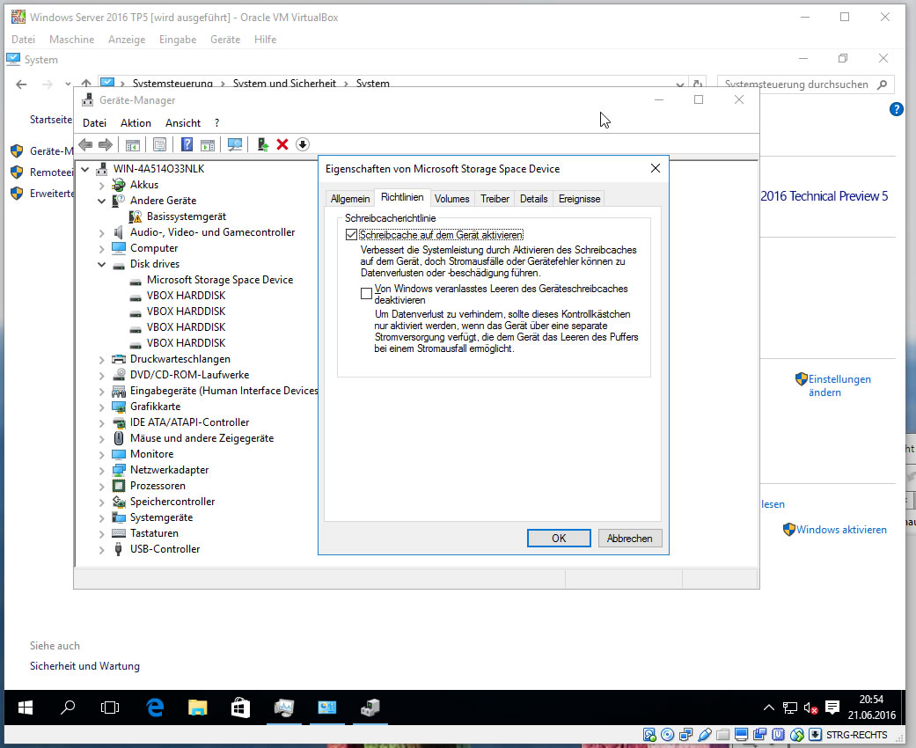Click the 'Windows aktivieren' link

pos(841,530)
